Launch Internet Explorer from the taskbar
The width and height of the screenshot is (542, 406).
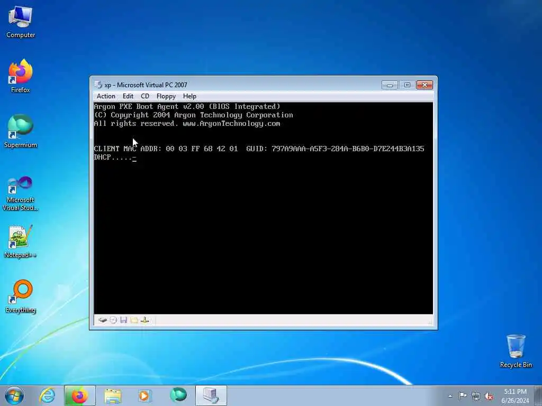pos(47,395)
